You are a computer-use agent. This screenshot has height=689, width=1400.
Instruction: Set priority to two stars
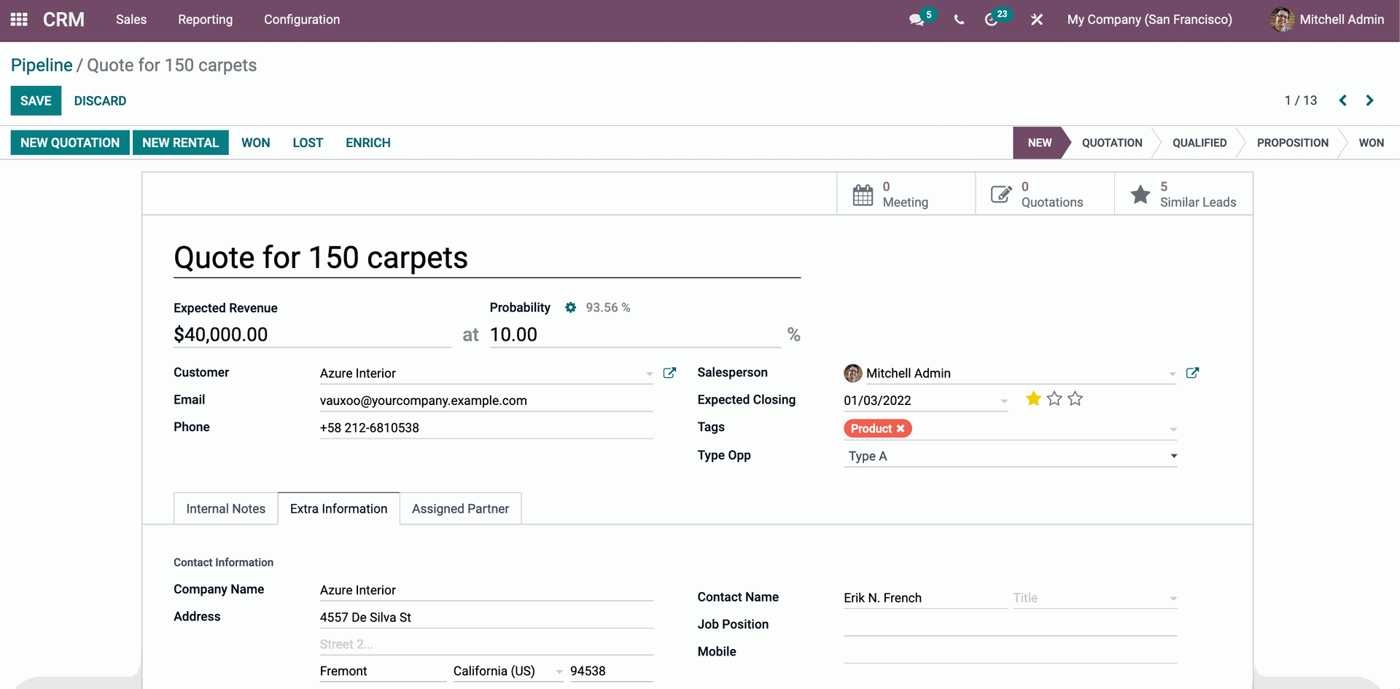pos(1054,399)
